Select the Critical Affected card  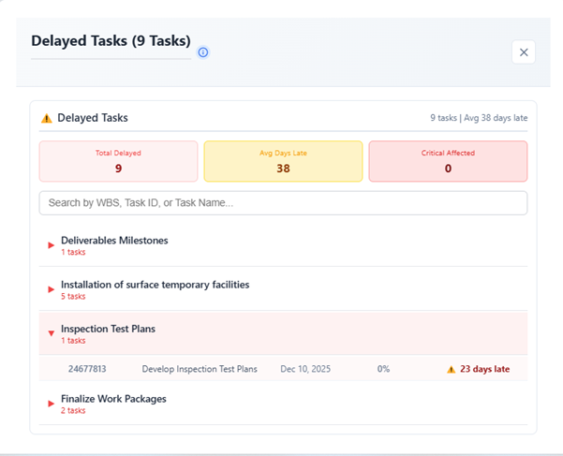(x=448, y=161)
